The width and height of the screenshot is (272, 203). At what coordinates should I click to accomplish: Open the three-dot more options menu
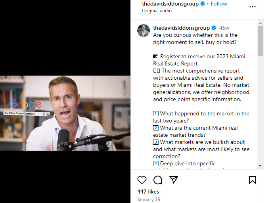(x=253, y=7)
